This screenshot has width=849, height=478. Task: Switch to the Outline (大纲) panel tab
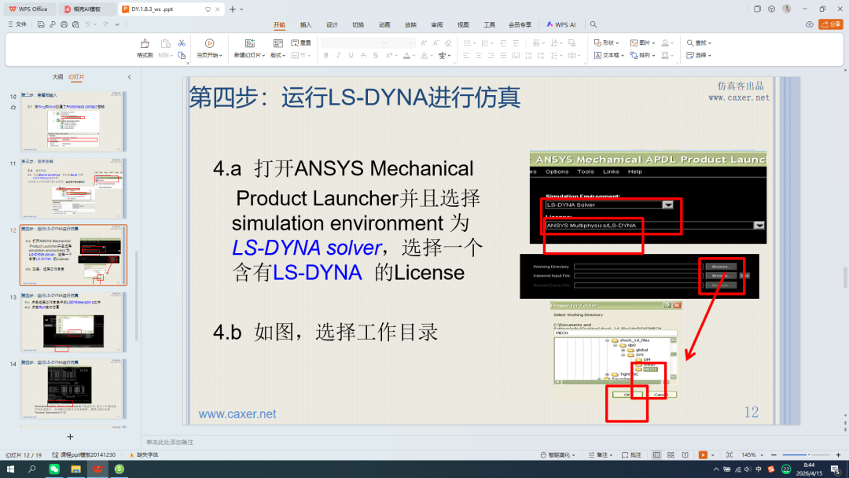tap(57, 77)
